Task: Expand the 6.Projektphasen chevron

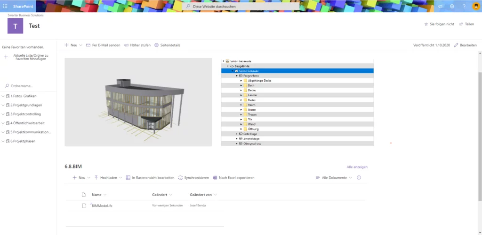Action: click(x=3, y=141)
